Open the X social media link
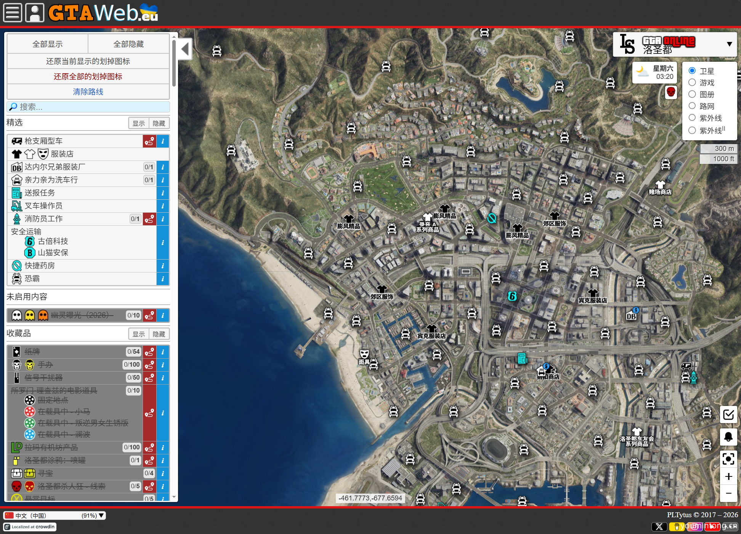741x534 pixels. point(659,527)
